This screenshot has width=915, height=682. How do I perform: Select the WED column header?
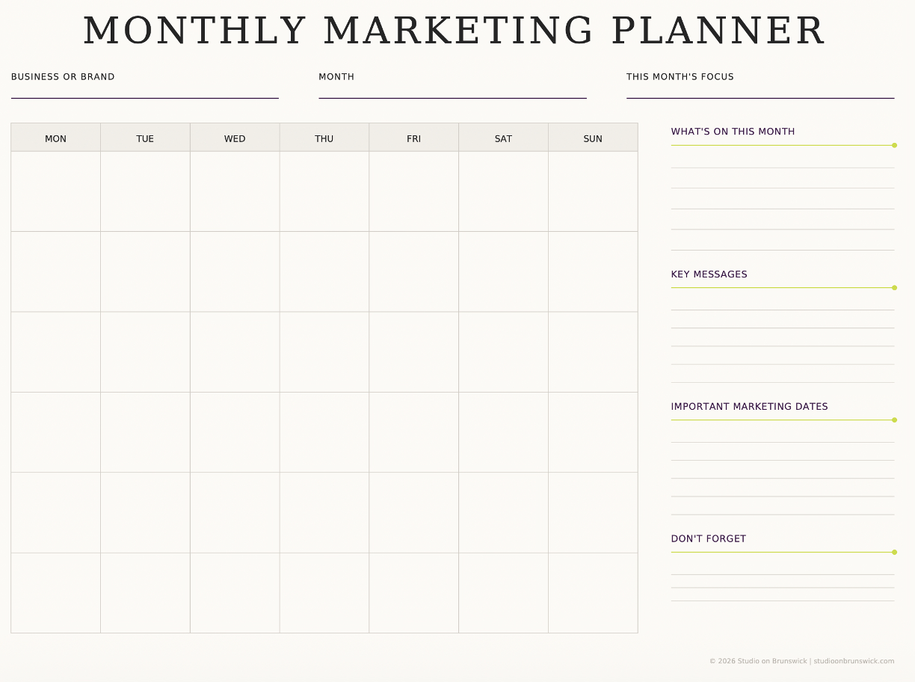[x=235, y=138]
